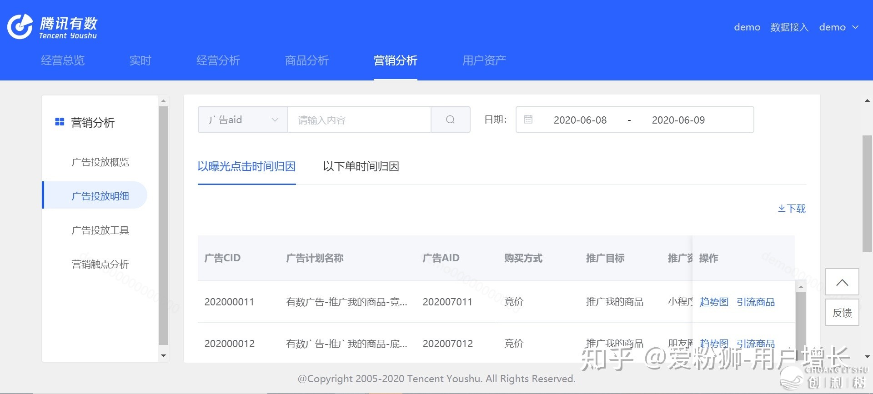
Task: Select 以曝光点击时间归因 tab
Action: [246, 166]
